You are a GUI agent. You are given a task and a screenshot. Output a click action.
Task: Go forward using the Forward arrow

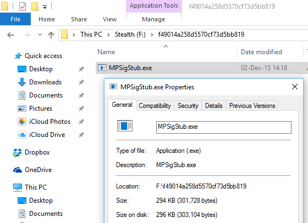pyautogui.click(x=27, y=35)
